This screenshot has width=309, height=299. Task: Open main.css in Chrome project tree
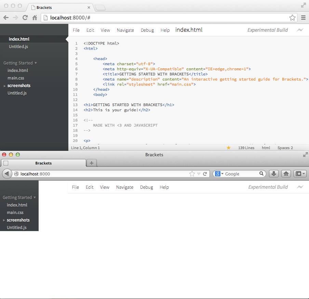tap(16, 78)
